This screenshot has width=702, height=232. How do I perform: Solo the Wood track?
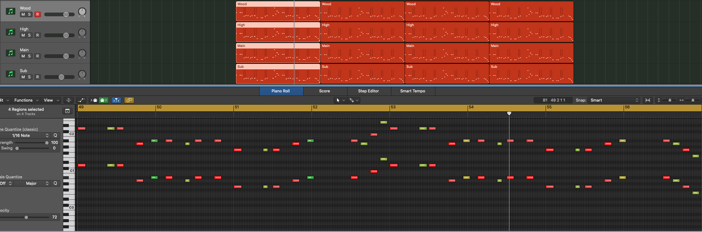pyautogui.click(x=29, y=14)
